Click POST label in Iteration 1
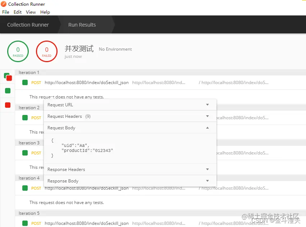 tap(36, 83)
